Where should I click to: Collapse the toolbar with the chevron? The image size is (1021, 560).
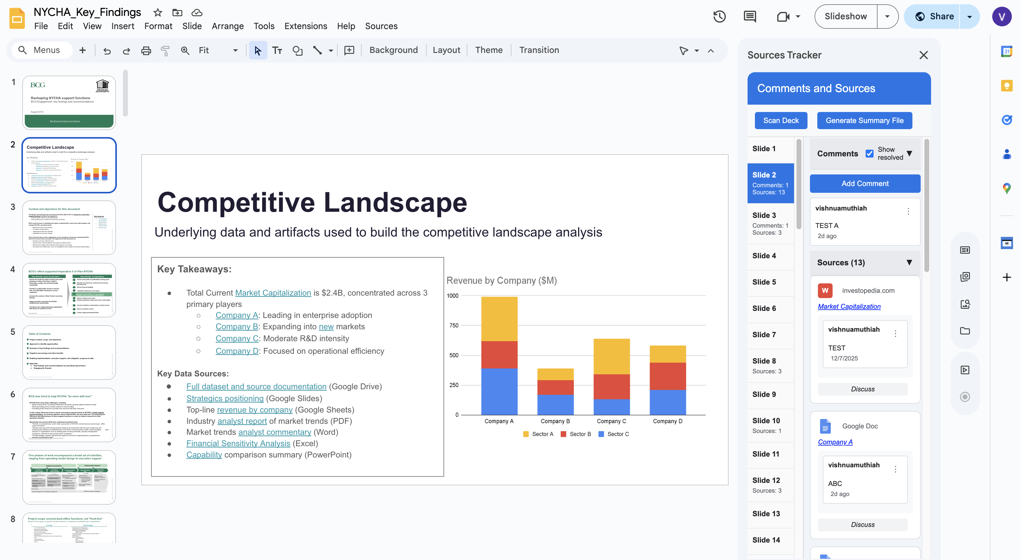[x=711, y=50]
